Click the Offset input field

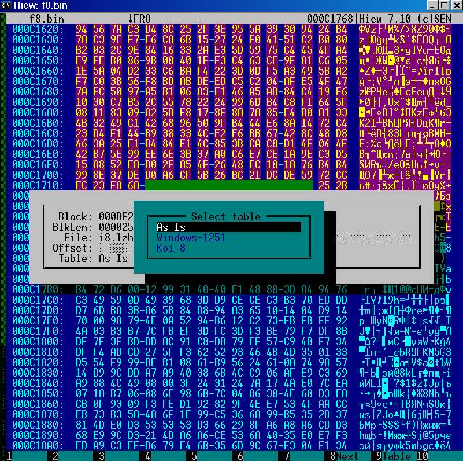pyautogui.click(x=116, y=248)
